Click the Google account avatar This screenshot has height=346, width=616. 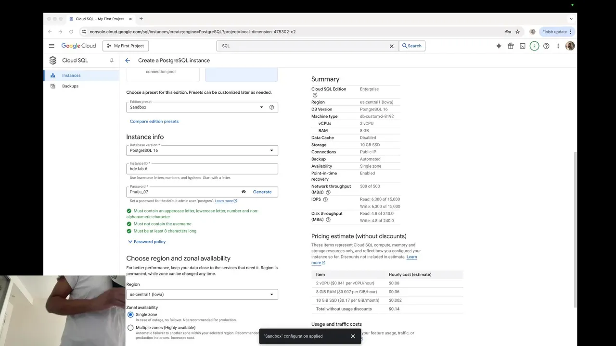click(x=570, y=46)
